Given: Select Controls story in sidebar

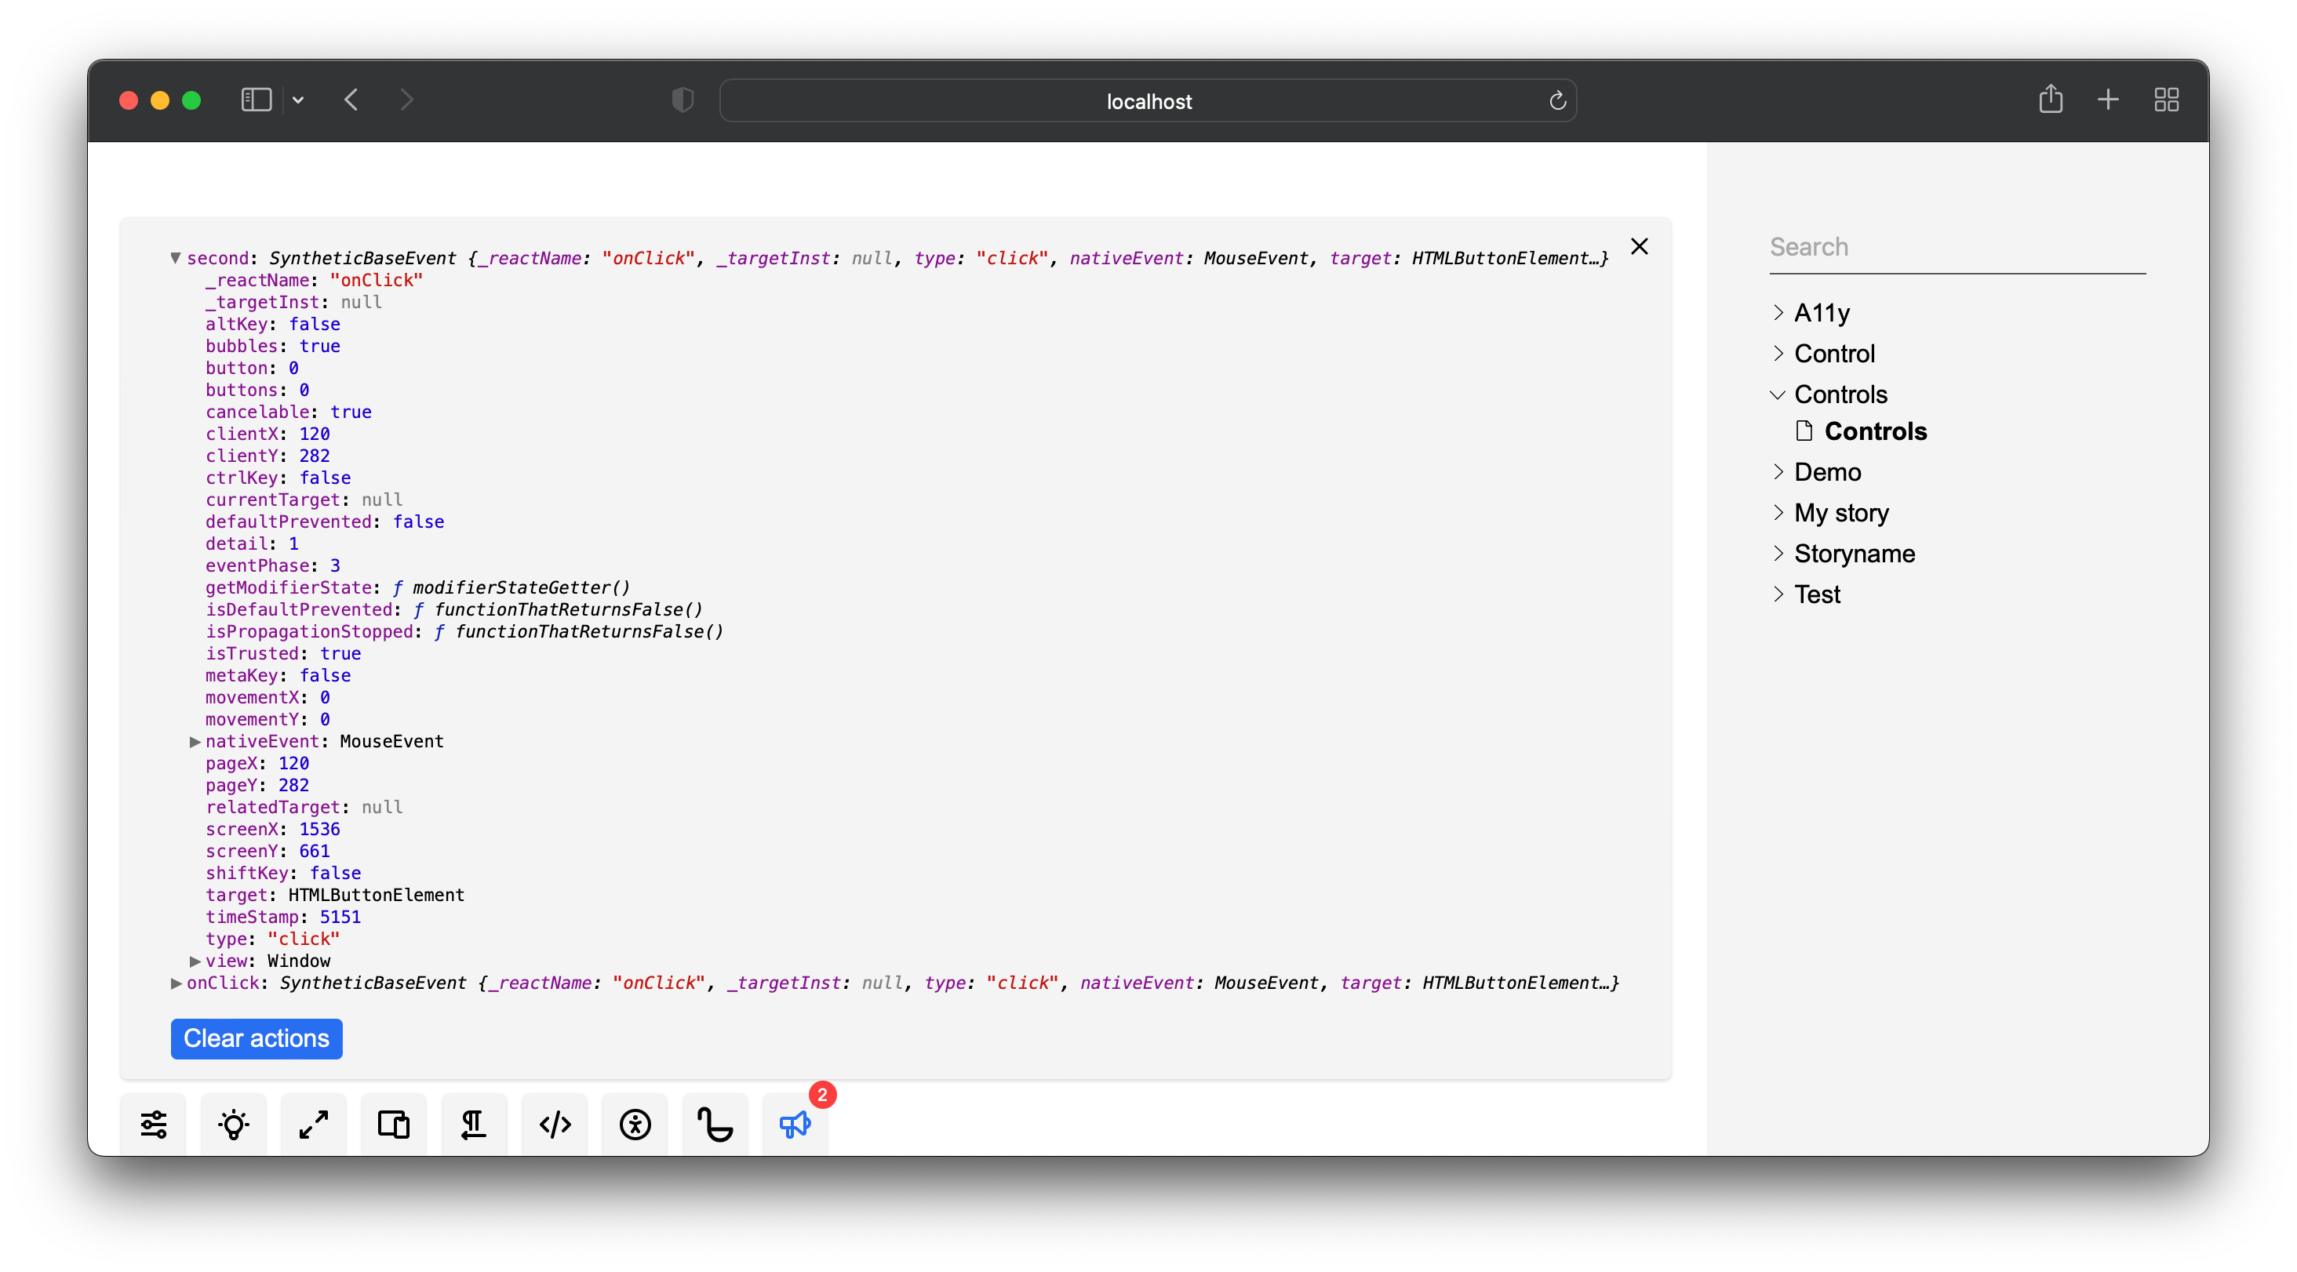Looking at the screenshot, I should 1874,431.
